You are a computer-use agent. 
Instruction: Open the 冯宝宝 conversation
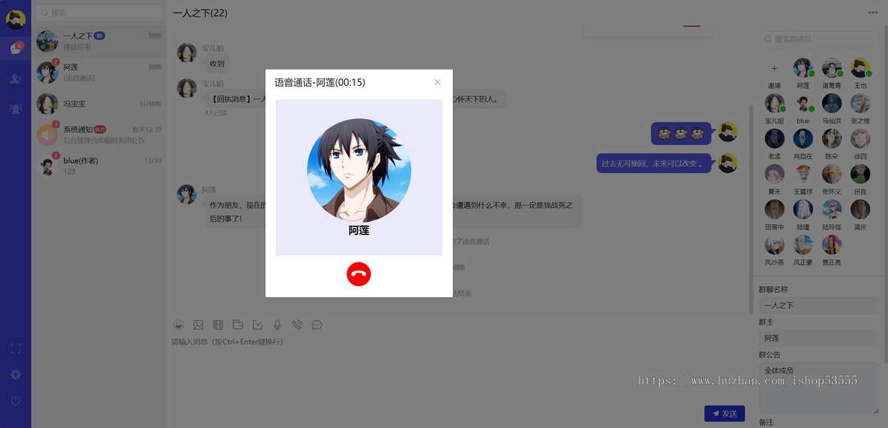pos(99,103)
